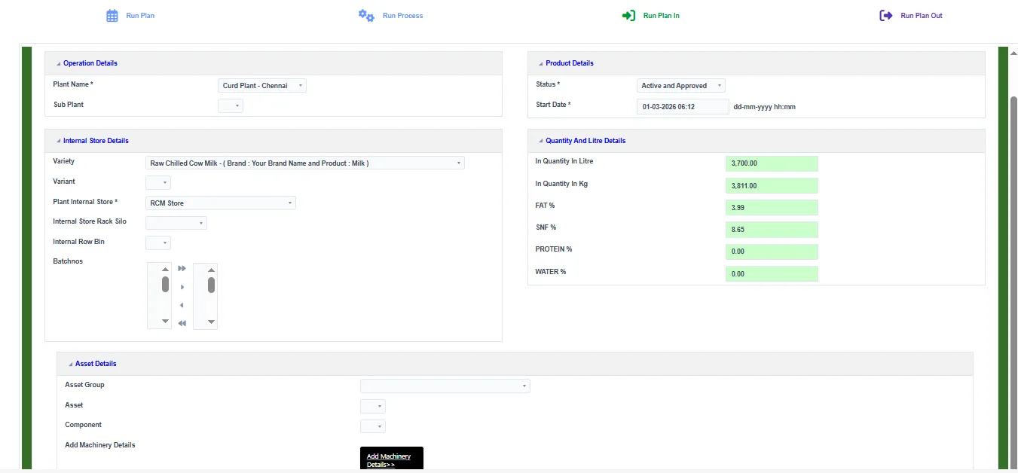Viewport: 1018px width, 473px height.
Task: Click the down arrow of the left Batchnos list
Action: coord(166,322)
